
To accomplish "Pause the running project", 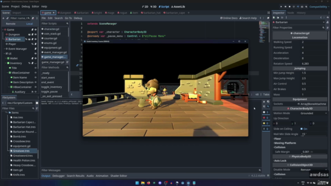I will 285,7.
